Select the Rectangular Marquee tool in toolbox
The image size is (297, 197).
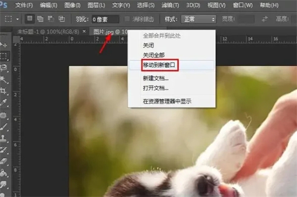[3, 56]
